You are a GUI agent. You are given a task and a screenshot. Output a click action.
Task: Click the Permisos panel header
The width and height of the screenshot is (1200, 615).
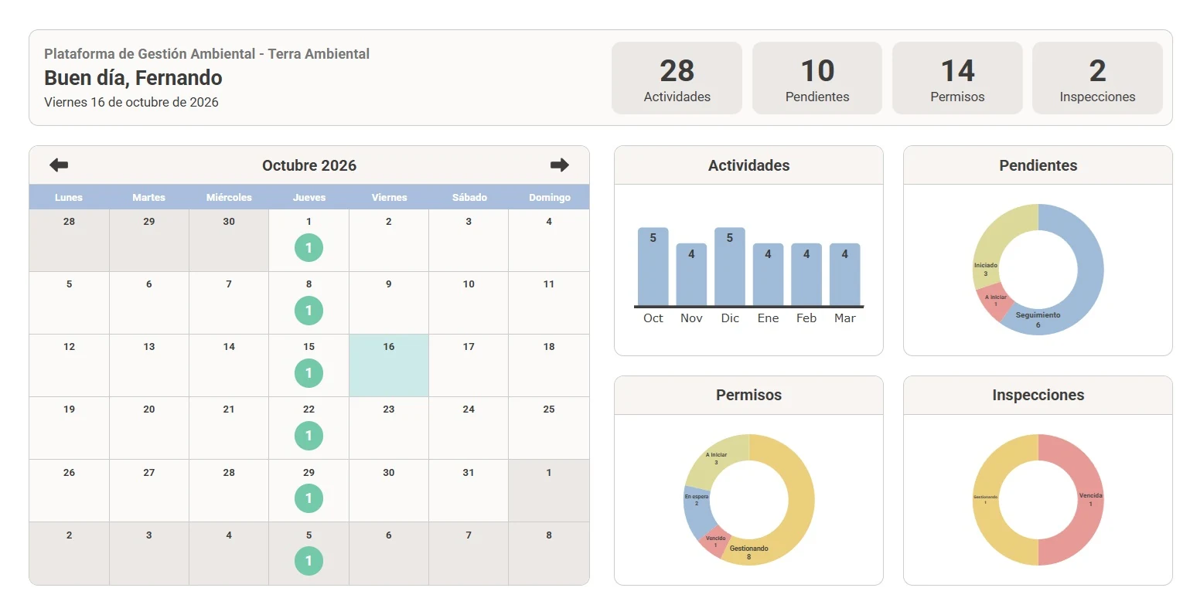click(748, 395)
